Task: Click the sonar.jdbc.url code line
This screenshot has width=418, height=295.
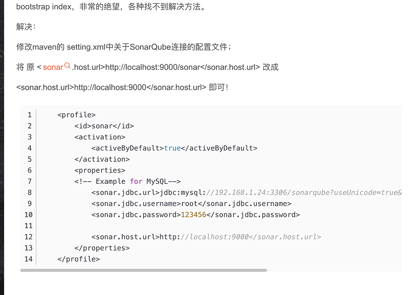Action: click(x=247, y=193)
